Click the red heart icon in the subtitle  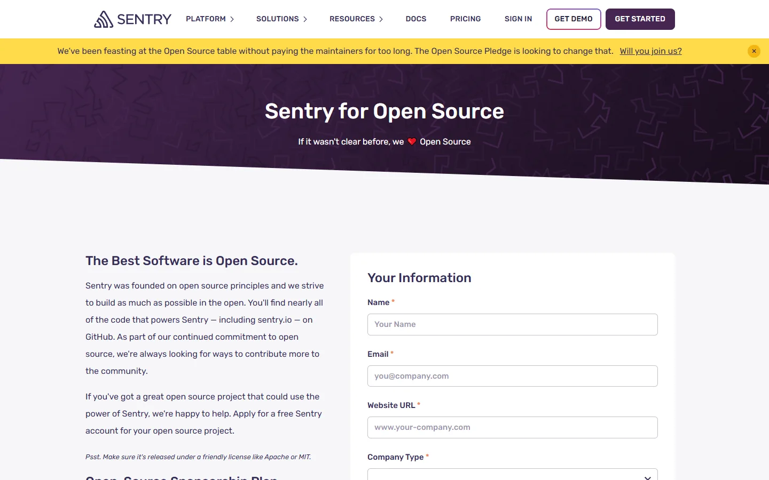pos(412,142)
